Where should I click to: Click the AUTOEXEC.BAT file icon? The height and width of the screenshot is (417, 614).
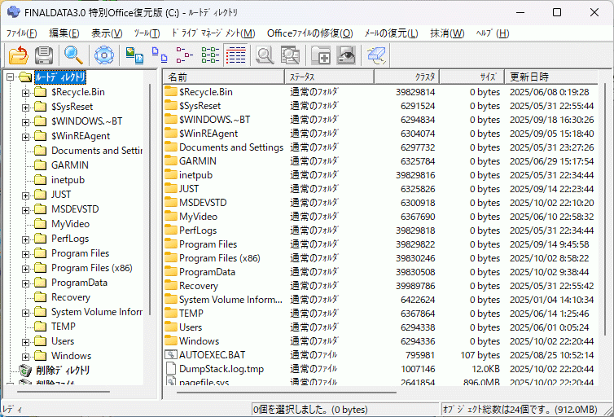tap(171, 355)
